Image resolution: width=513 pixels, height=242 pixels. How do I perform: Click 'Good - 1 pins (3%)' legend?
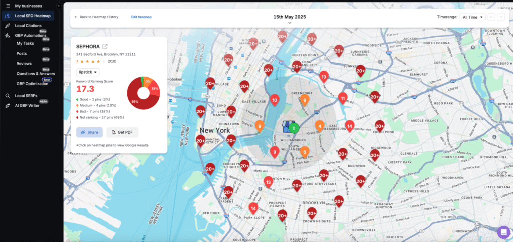pos(94,99)
